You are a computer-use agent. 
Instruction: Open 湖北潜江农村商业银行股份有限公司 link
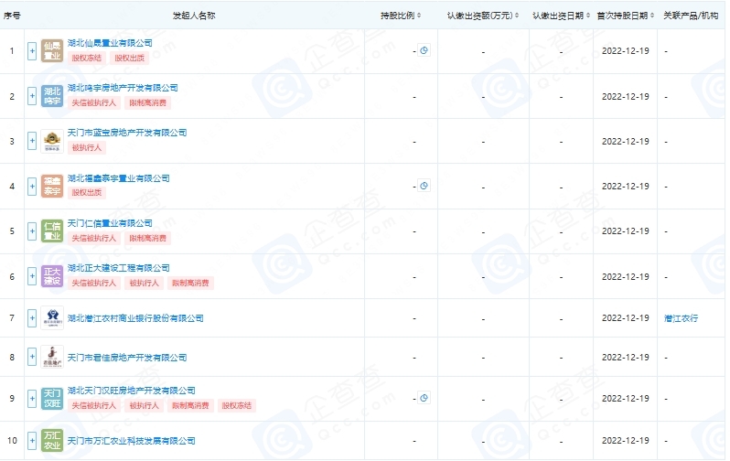pos(135,318)
